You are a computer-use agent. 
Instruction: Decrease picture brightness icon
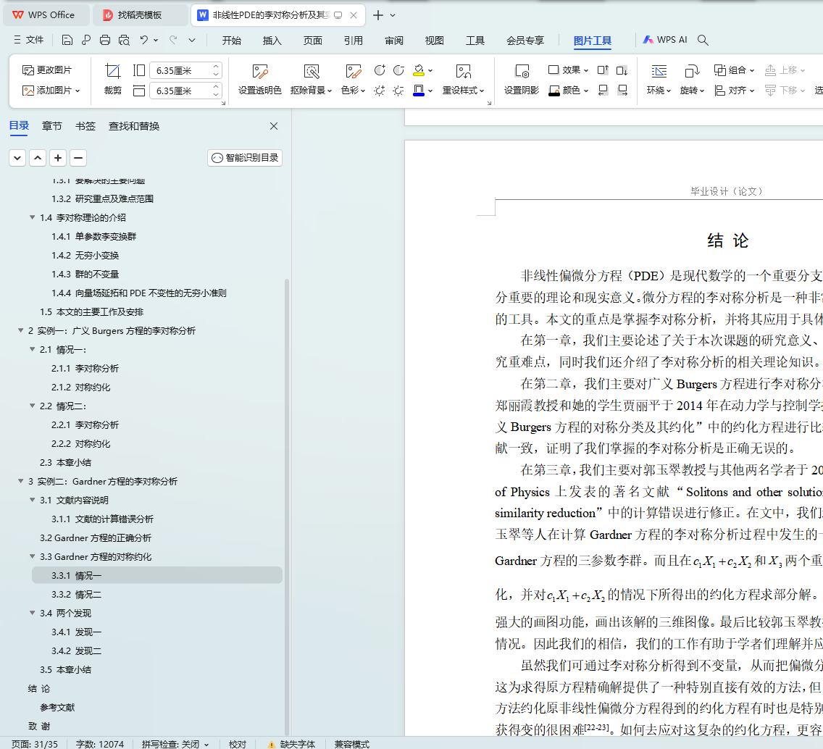pyautogui.click(x=399, y=91)
